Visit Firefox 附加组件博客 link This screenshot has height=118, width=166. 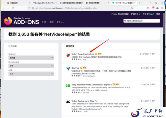120,14
